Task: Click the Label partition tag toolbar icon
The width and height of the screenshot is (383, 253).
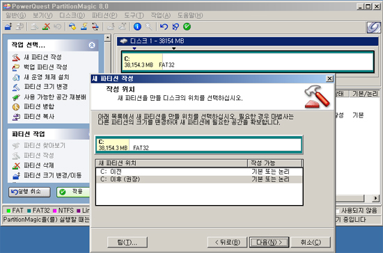Action: [72, 26]
